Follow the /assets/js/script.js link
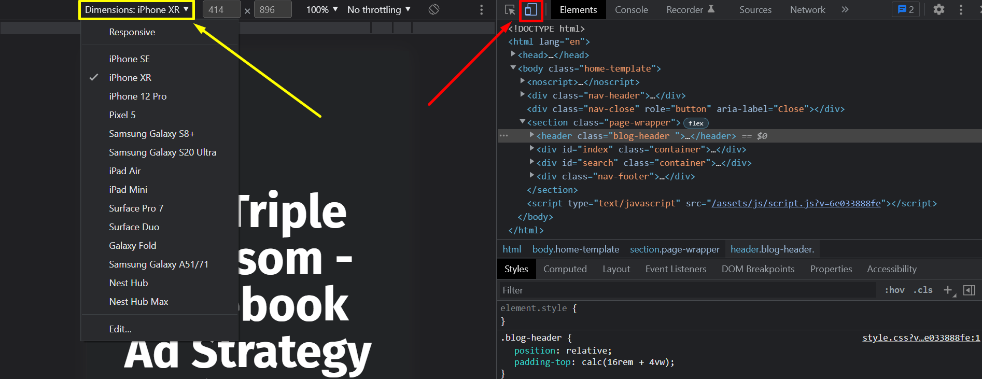 click(x=796, y=203)
